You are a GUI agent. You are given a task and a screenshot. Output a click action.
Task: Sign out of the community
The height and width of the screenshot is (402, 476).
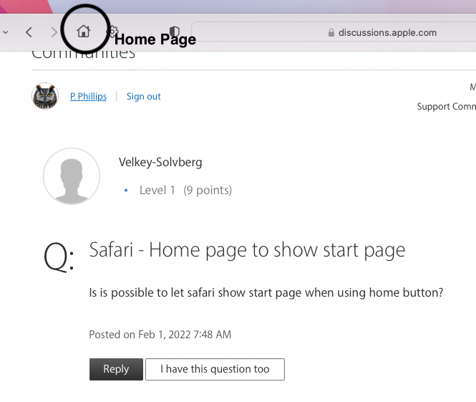(144, 96)
